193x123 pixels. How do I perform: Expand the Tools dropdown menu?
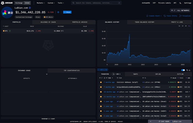pyautogui.click(x=61, y=3)
